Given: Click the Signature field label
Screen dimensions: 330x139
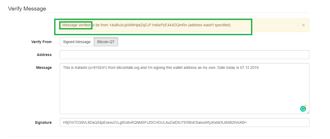Looking at the screenshot, I should tap(43, 122).
